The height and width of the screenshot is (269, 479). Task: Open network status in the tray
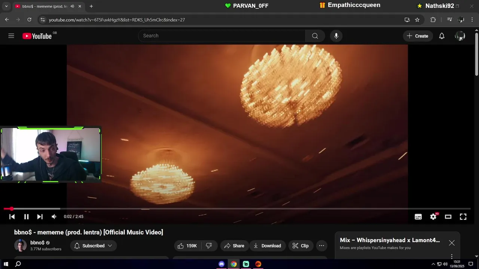click(x=439, y=264)
